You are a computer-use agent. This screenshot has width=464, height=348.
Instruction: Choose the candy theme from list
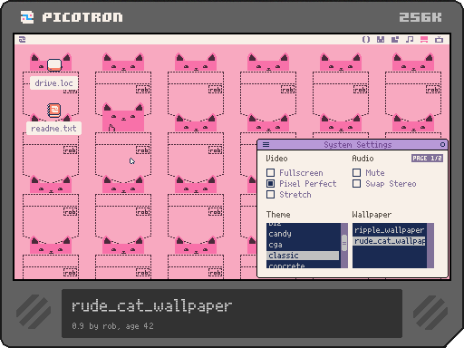click(303, 234)
